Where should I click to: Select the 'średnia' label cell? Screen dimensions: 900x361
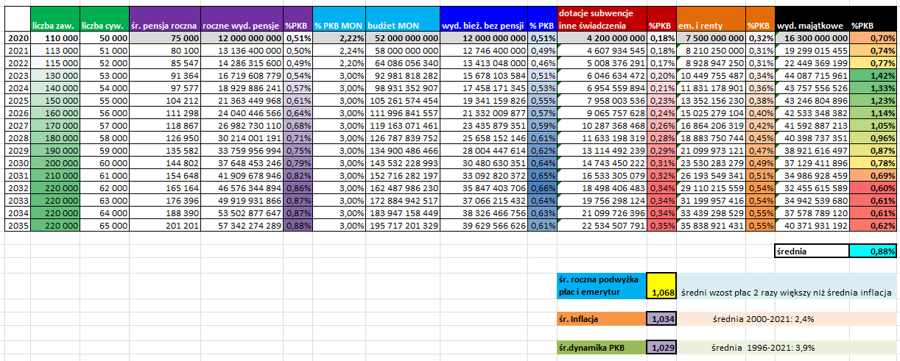pos(812,251)
